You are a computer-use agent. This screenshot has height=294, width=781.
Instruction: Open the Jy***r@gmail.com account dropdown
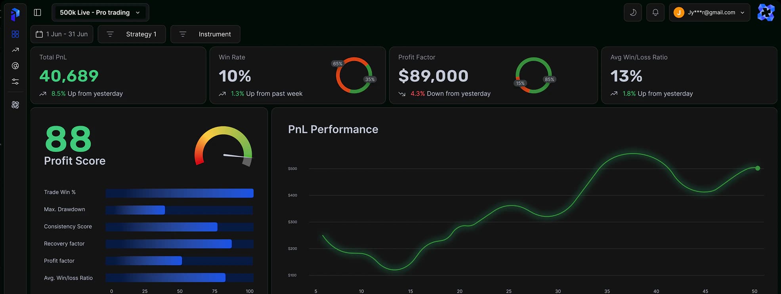(709, 13)
